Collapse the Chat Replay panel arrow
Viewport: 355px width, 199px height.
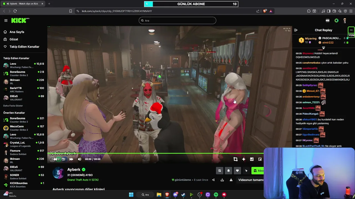[x=296, y=30]
